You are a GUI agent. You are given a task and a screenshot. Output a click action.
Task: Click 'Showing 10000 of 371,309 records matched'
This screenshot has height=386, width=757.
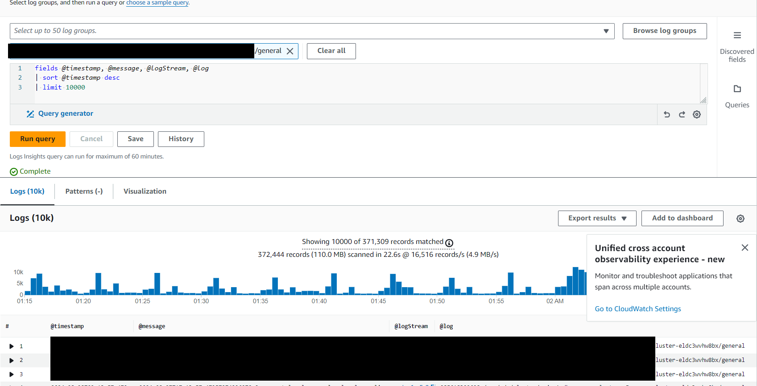372,242
